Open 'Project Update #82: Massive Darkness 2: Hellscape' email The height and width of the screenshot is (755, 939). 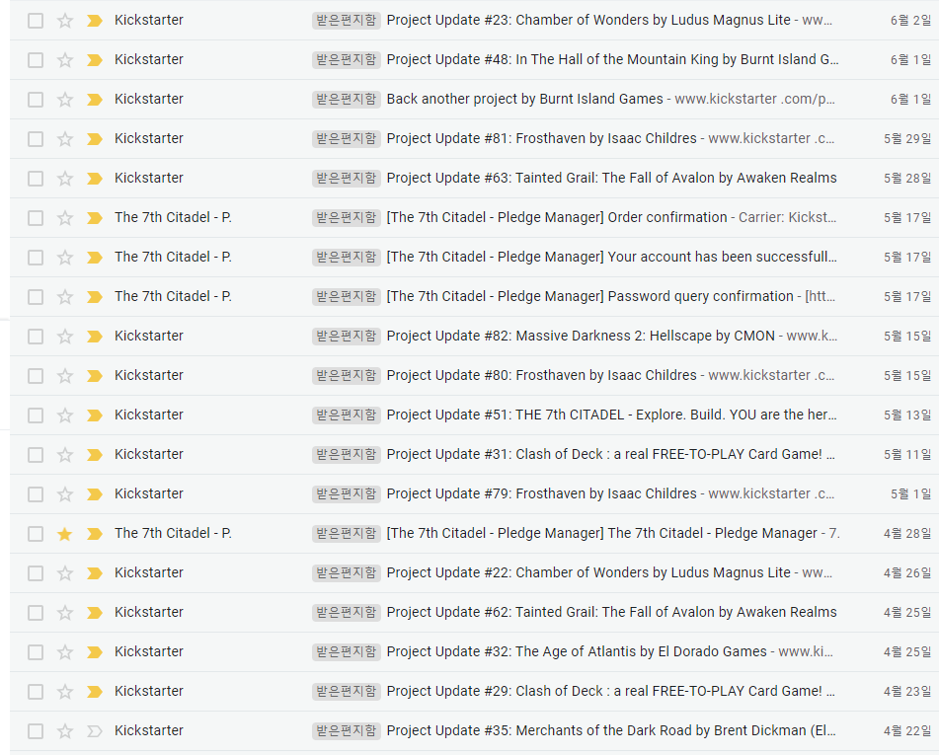pos(581,337)
